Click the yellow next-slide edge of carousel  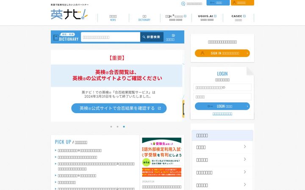(x=183, y=109)
